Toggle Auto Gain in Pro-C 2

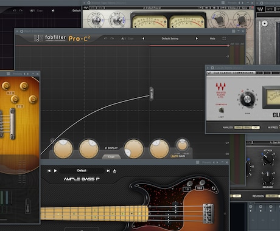click(x=178, y=156)
